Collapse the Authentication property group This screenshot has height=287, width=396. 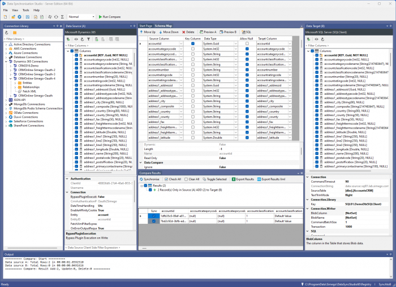pyautogui.click(x=67, y=179)
